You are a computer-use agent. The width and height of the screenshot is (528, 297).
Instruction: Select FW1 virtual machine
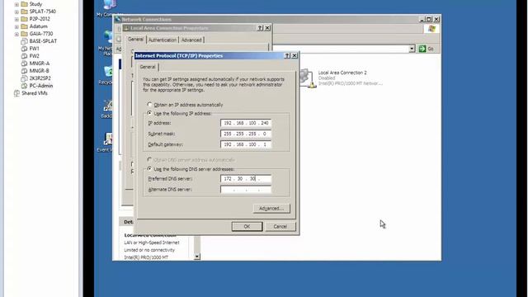(34, 49)
